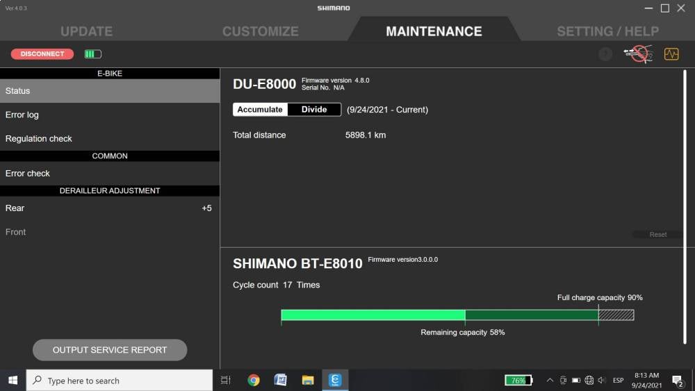695x391 pixels.
Task: Open Google Chrome from the taskbar
Action: (x=254, y=381)
